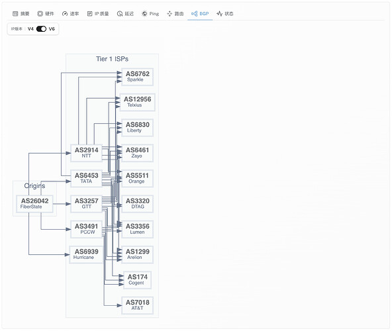Click the V6 label
This screenshot has height=331, width=392.
(x=52, y=29)
